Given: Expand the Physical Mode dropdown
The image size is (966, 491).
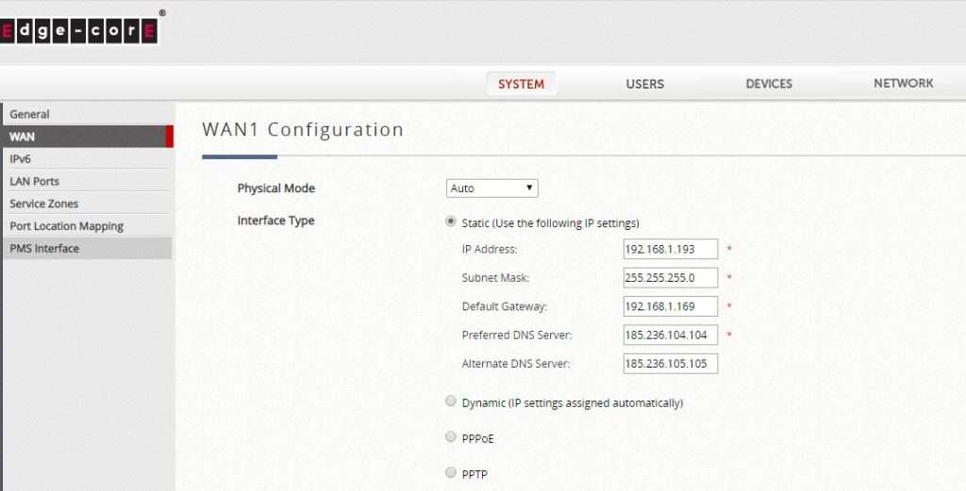Looking at the screenshot, I should (x=491, y=188).
